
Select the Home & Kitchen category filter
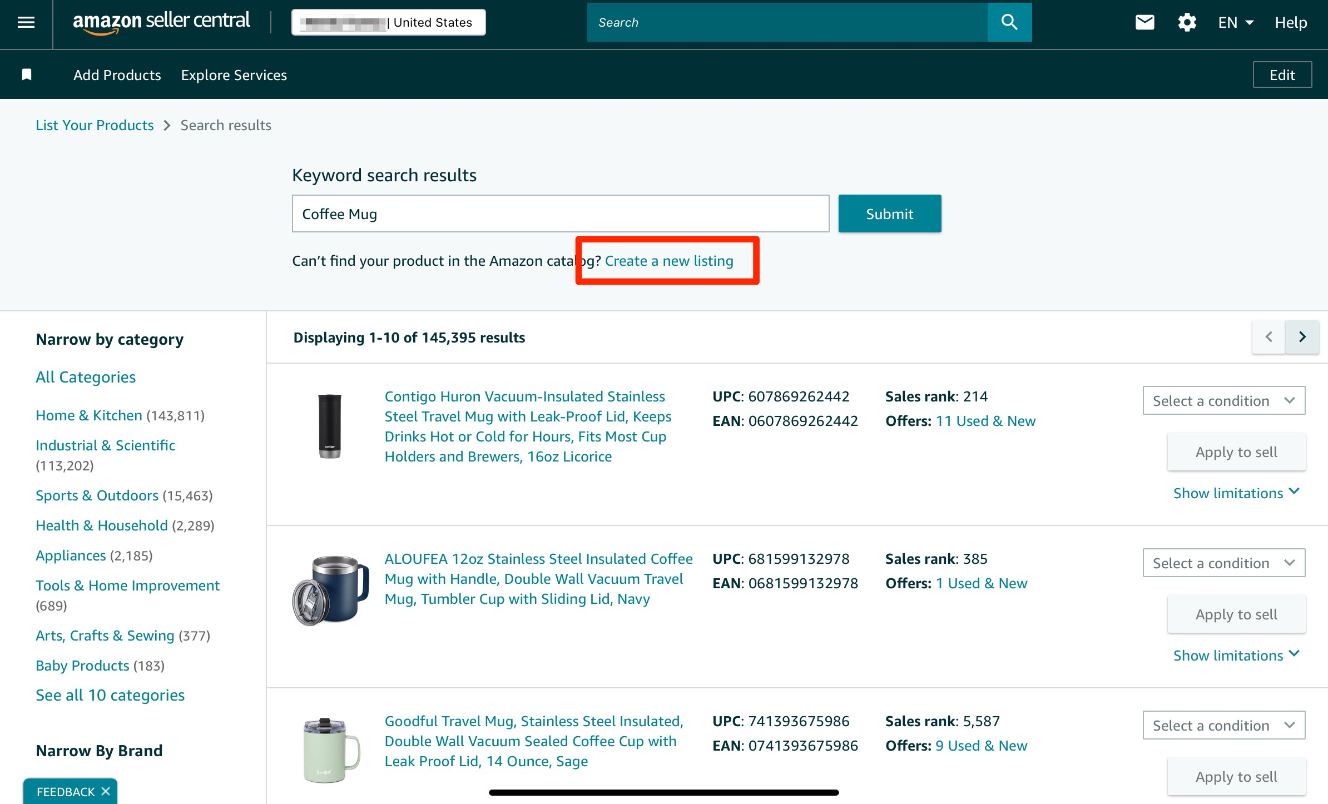point(88,415)
